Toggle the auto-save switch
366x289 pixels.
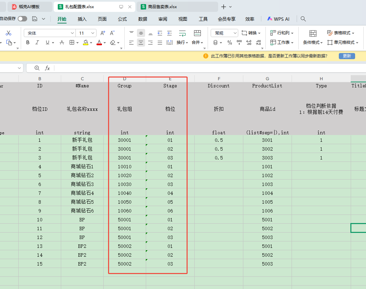click(x=22, y=19)
